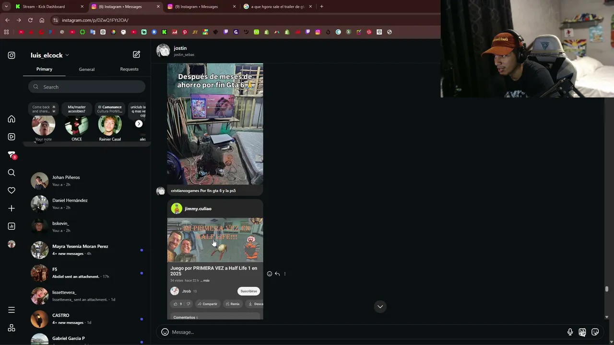Choose a sticker or GIF icon
Image resolution: width=614 pixels, height=345 pixels.
595,332
